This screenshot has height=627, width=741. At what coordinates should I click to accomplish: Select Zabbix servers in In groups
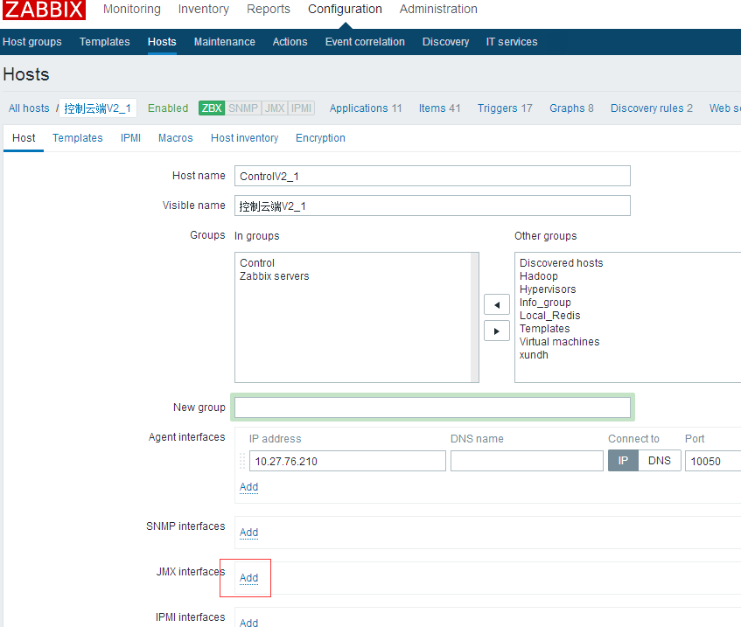(274, 276)
